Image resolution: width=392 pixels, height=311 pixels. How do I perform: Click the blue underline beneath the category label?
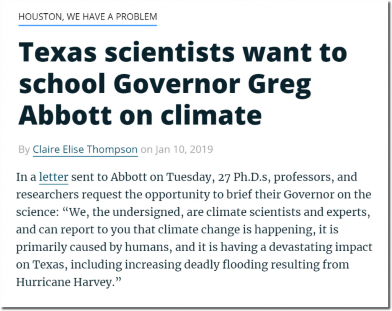pyautogui.click(x=88, y=25)
